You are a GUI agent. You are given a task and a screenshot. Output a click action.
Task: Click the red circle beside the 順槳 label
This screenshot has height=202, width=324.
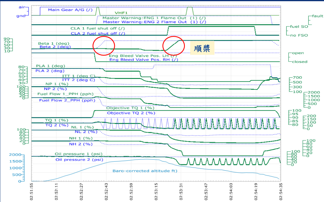[x=173, y=46]
